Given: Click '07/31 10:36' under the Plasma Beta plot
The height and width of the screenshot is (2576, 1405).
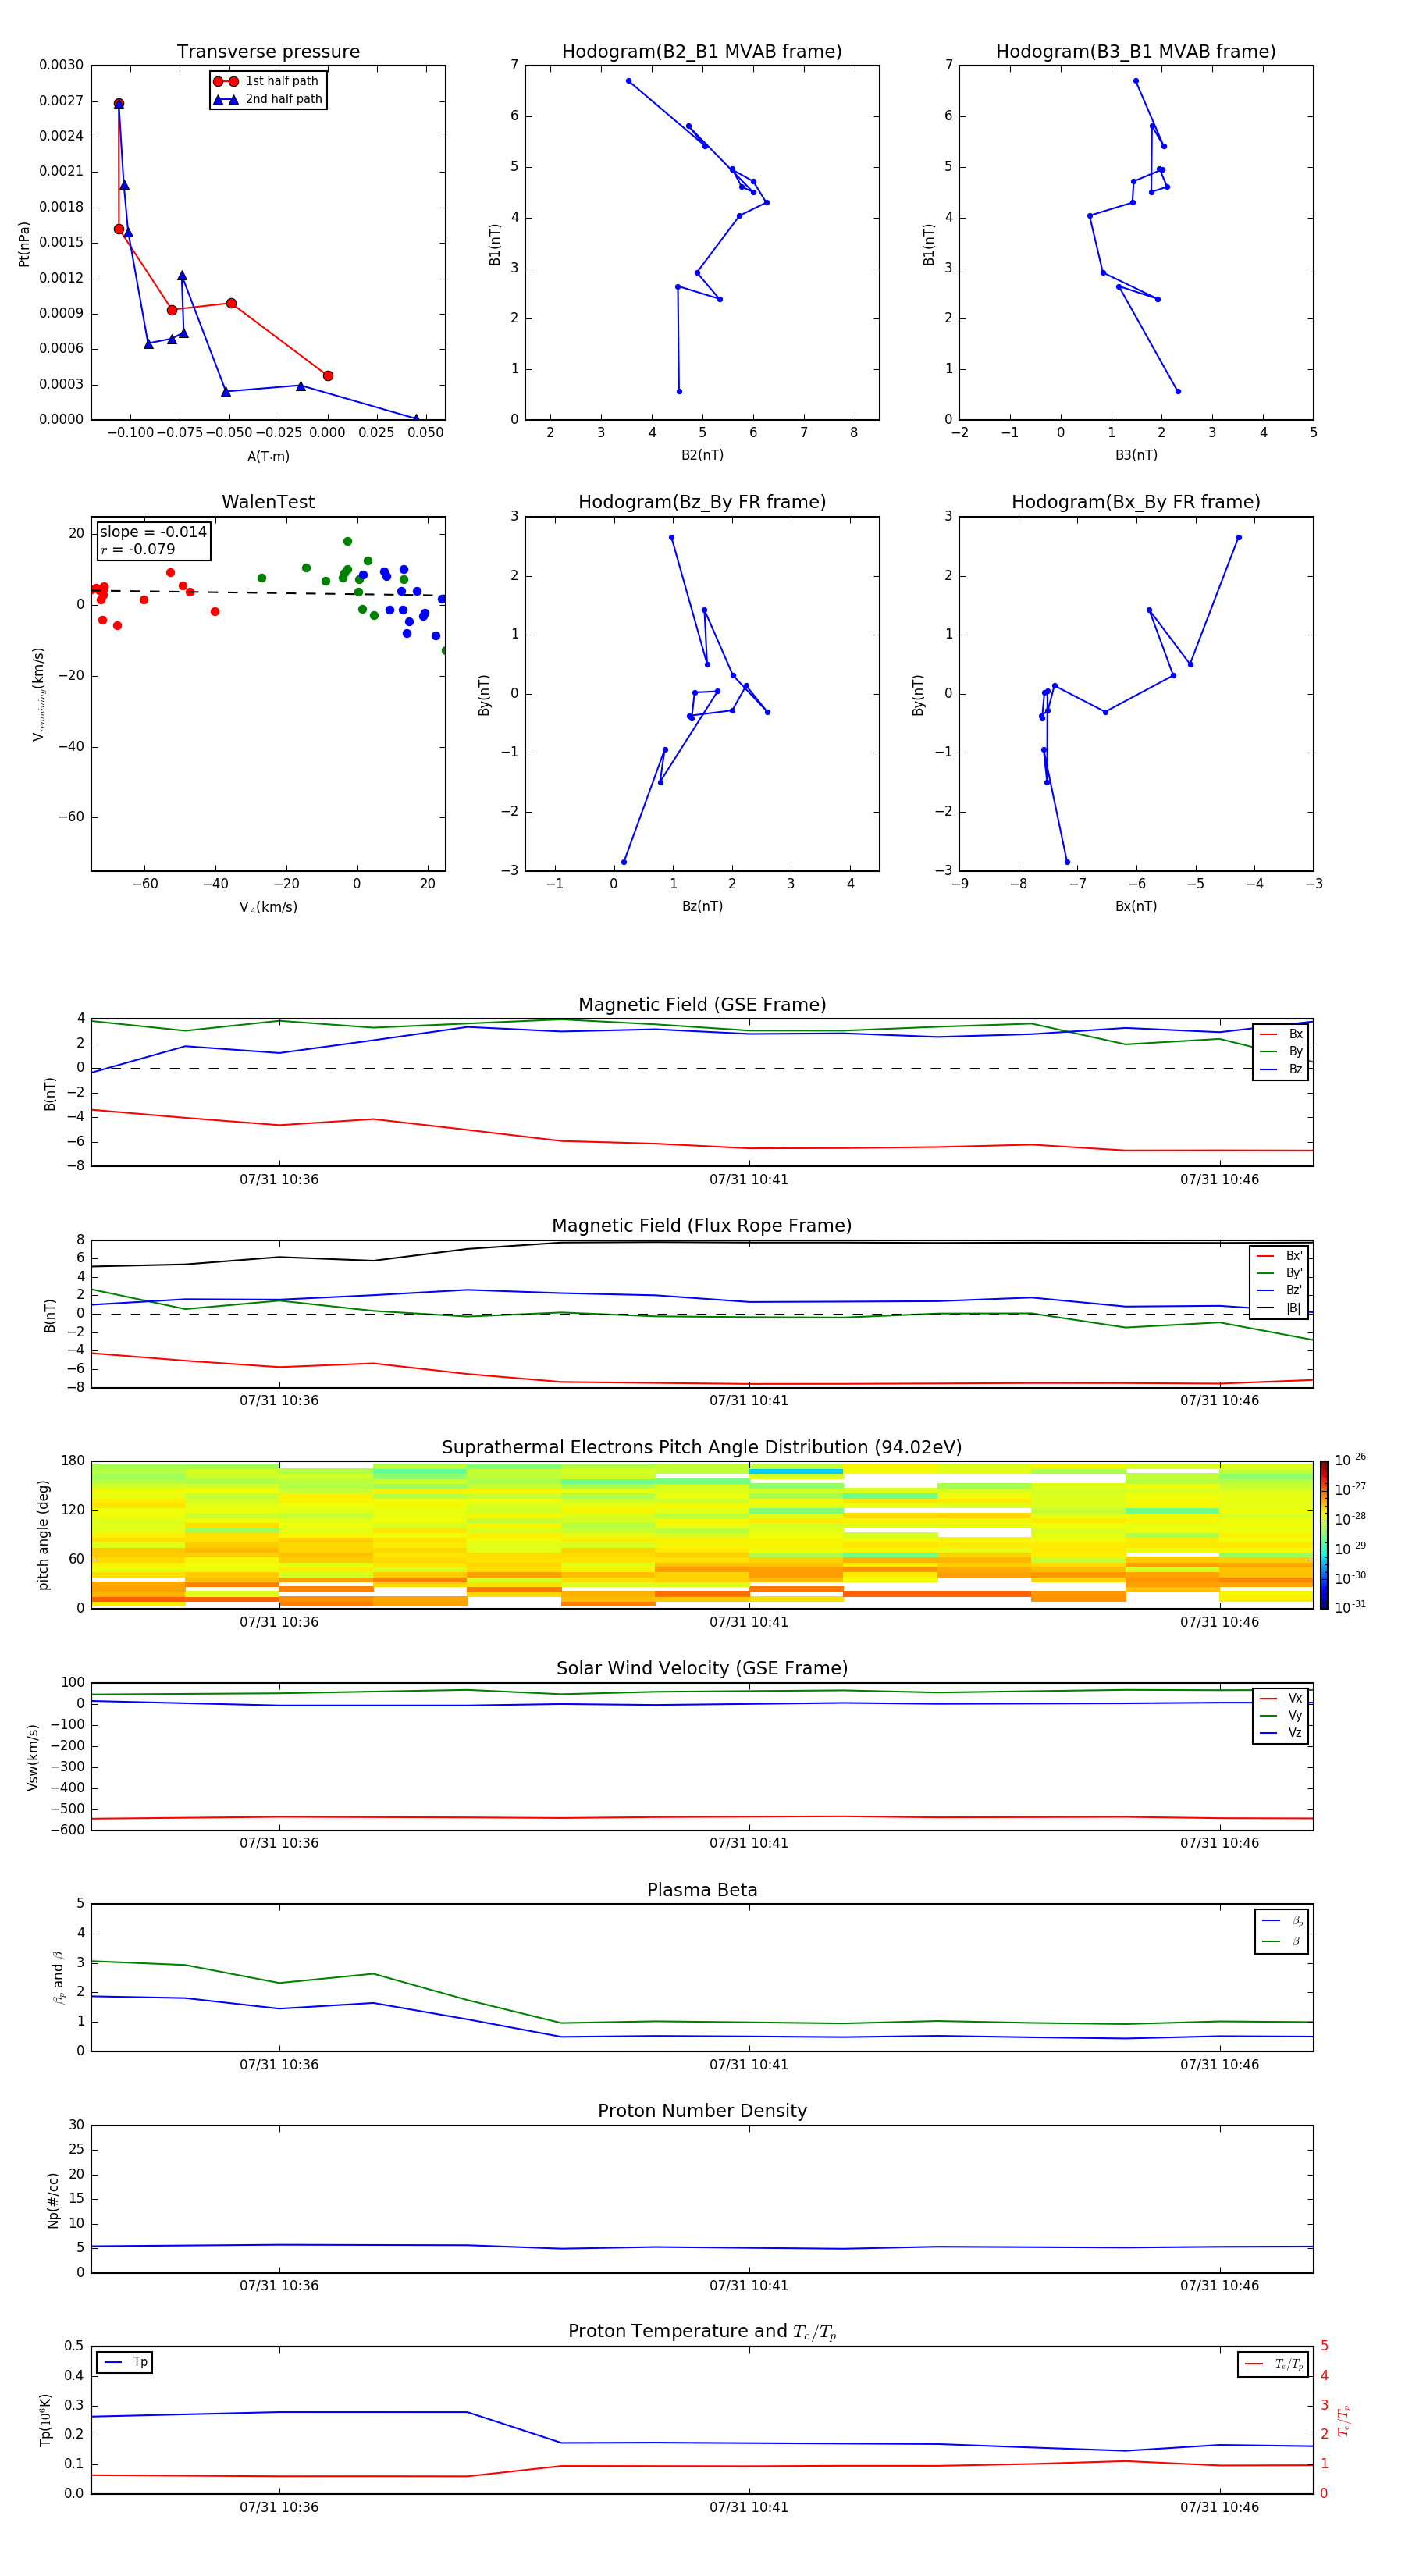Looking at the screenshot, I should tap(279, 2064).
